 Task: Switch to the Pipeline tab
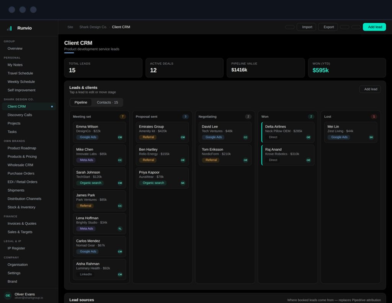click(x=81, y=103)
